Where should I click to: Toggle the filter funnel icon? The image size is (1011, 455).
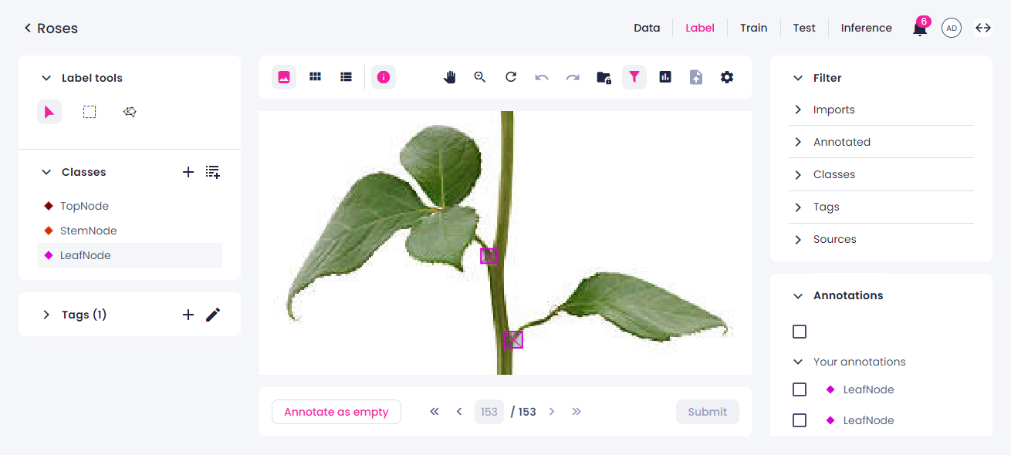(634, 77)
